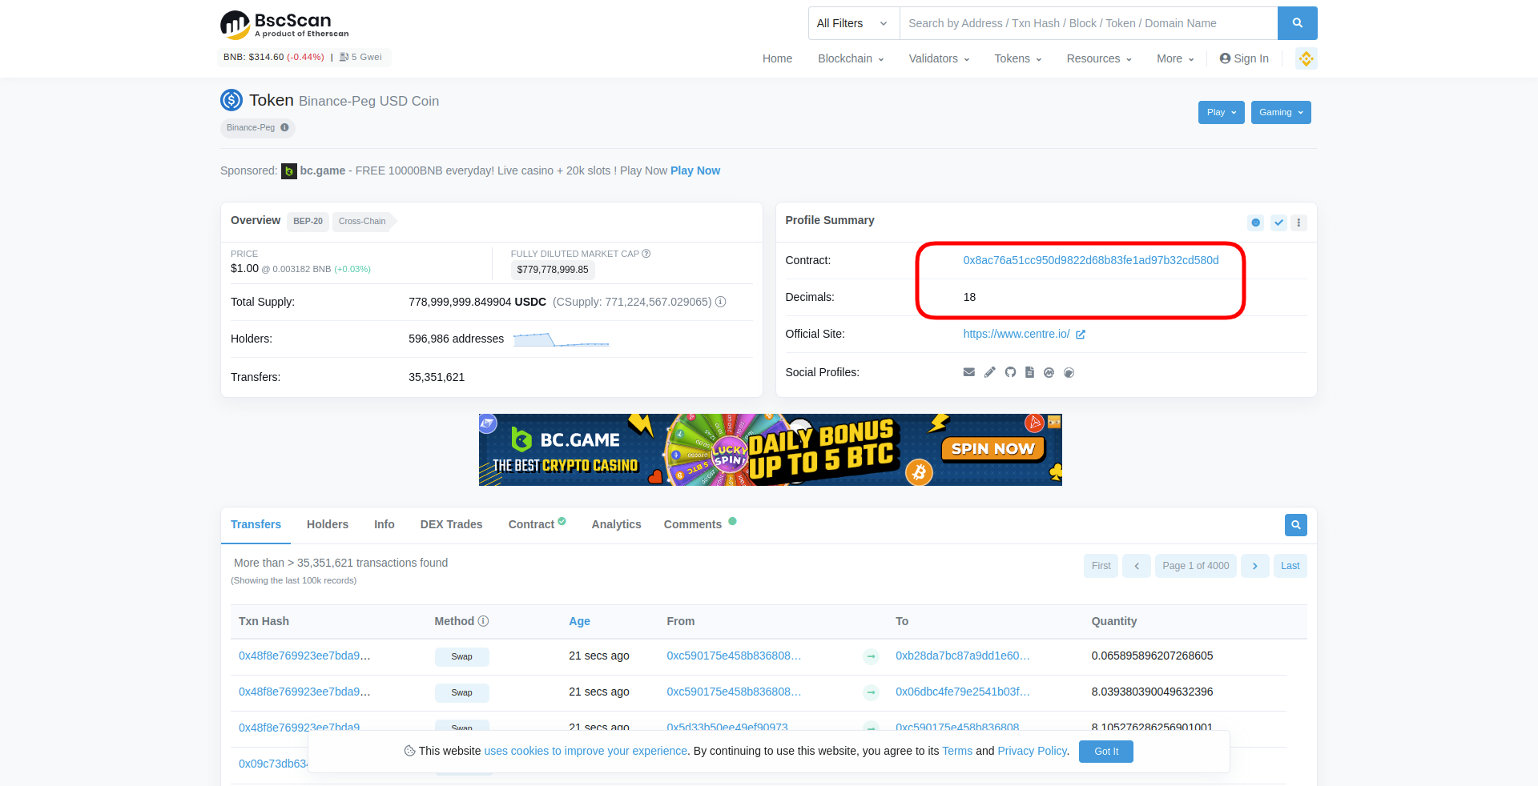Viewport: 1538px width, 786px height.
Task: Click the transfers table search icon
Action: click(x=1296, y=525)
